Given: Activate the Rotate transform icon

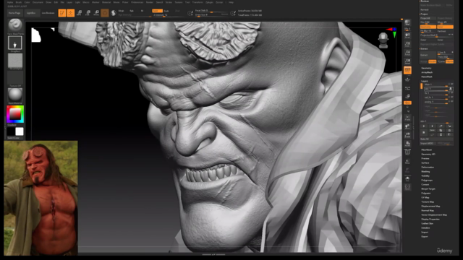Looking at the screenshot, I should coord(96,13).
